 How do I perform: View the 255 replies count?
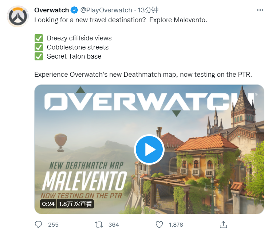[53, 225]
